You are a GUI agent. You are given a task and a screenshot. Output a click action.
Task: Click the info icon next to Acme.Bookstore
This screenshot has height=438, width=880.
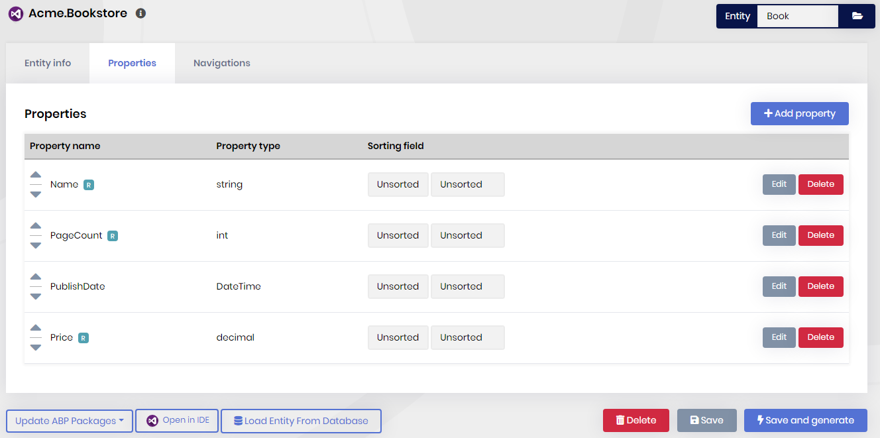(140, 13)
